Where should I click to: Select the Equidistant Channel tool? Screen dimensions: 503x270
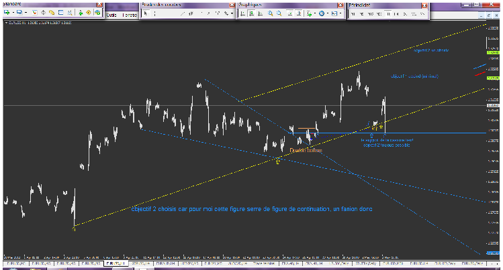click(191, 13)
